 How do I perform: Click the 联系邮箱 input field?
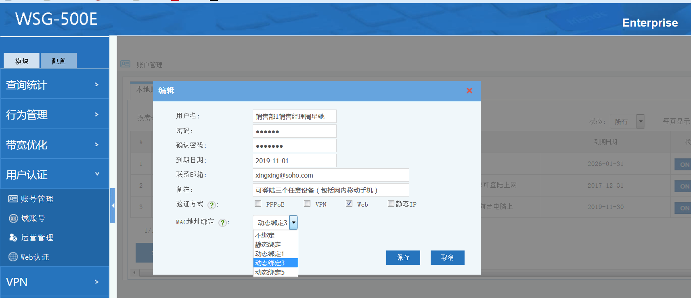tap(331, 175)
